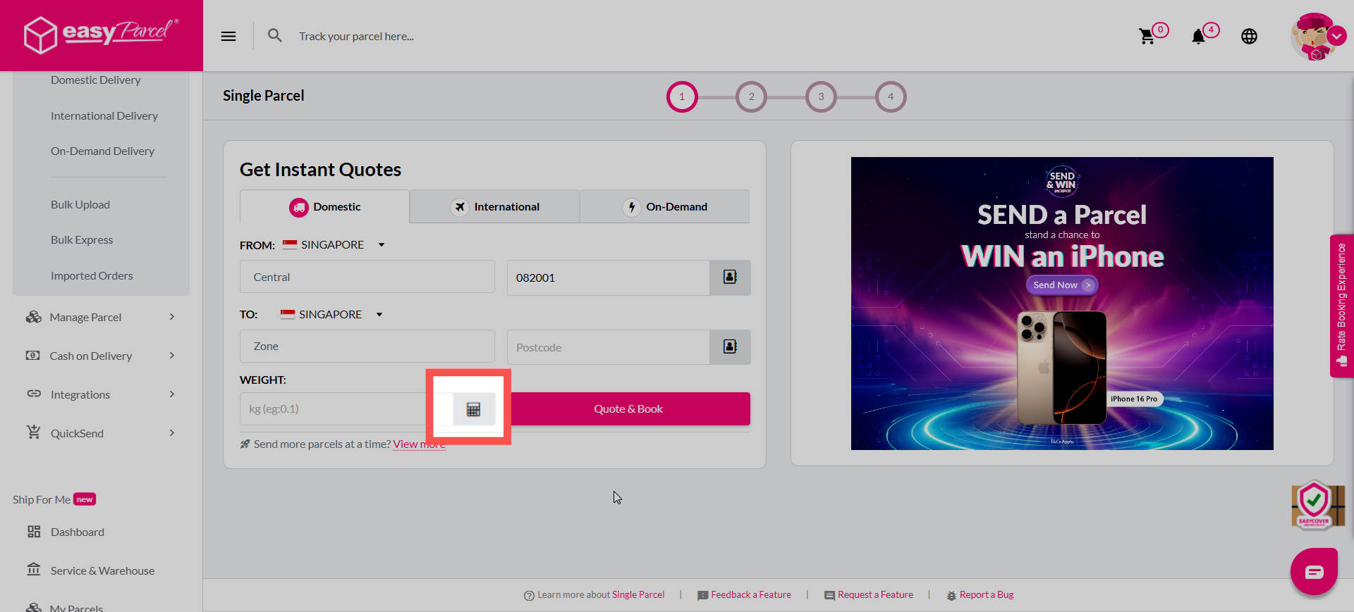This screenshot has height=612, width=1354.
Task: Open the TO country dropdown
Action: point(331,315)
